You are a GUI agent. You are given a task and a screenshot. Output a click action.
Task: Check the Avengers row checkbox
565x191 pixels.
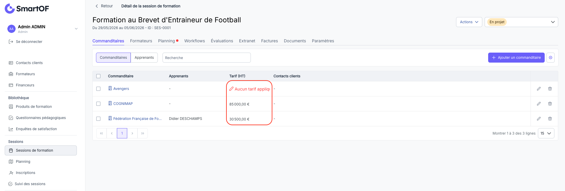click(98, 89)
